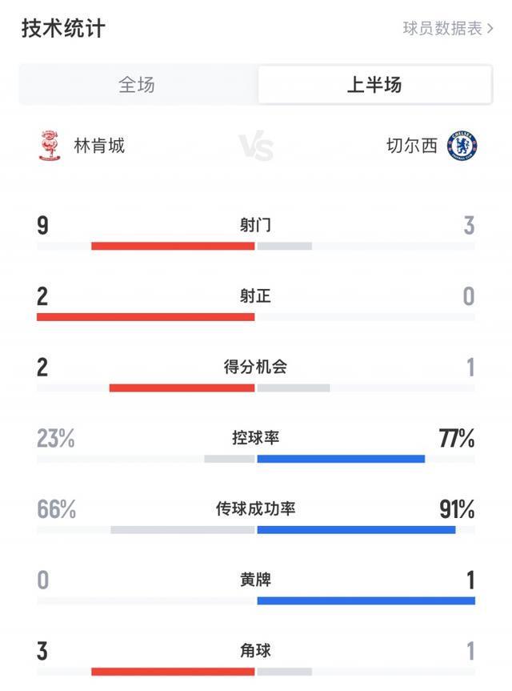Click the 控球率 possession bar
The height and width of the screenshot is (691, 512).
tap(256, 460)
